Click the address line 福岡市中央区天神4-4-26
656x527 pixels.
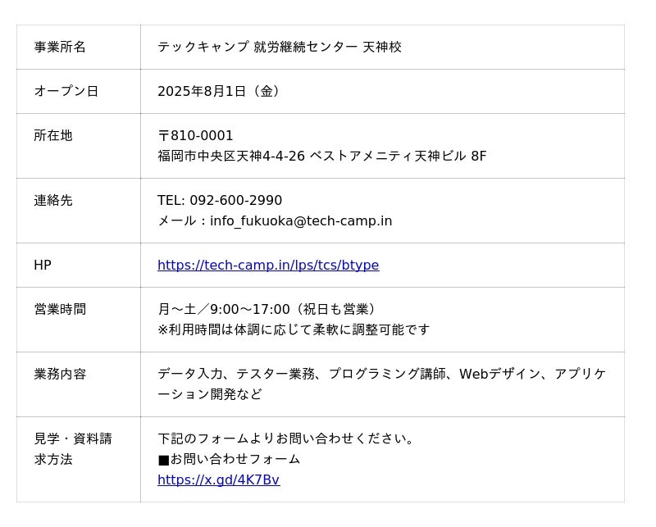coord(231,156)
